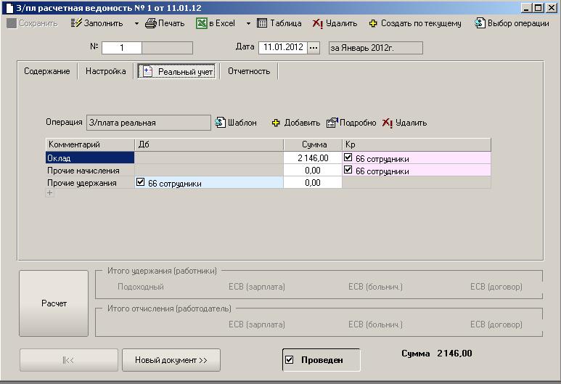Click the Заполнить (Fill) toolbar icon
The height and width of the screenshot is (384, 561).
[x=76, y=23]
